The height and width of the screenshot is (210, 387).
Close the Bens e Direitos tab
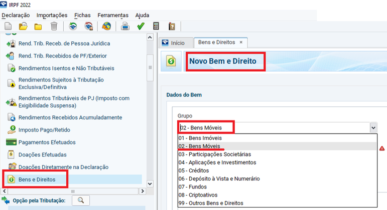click(x=241, y=42)
